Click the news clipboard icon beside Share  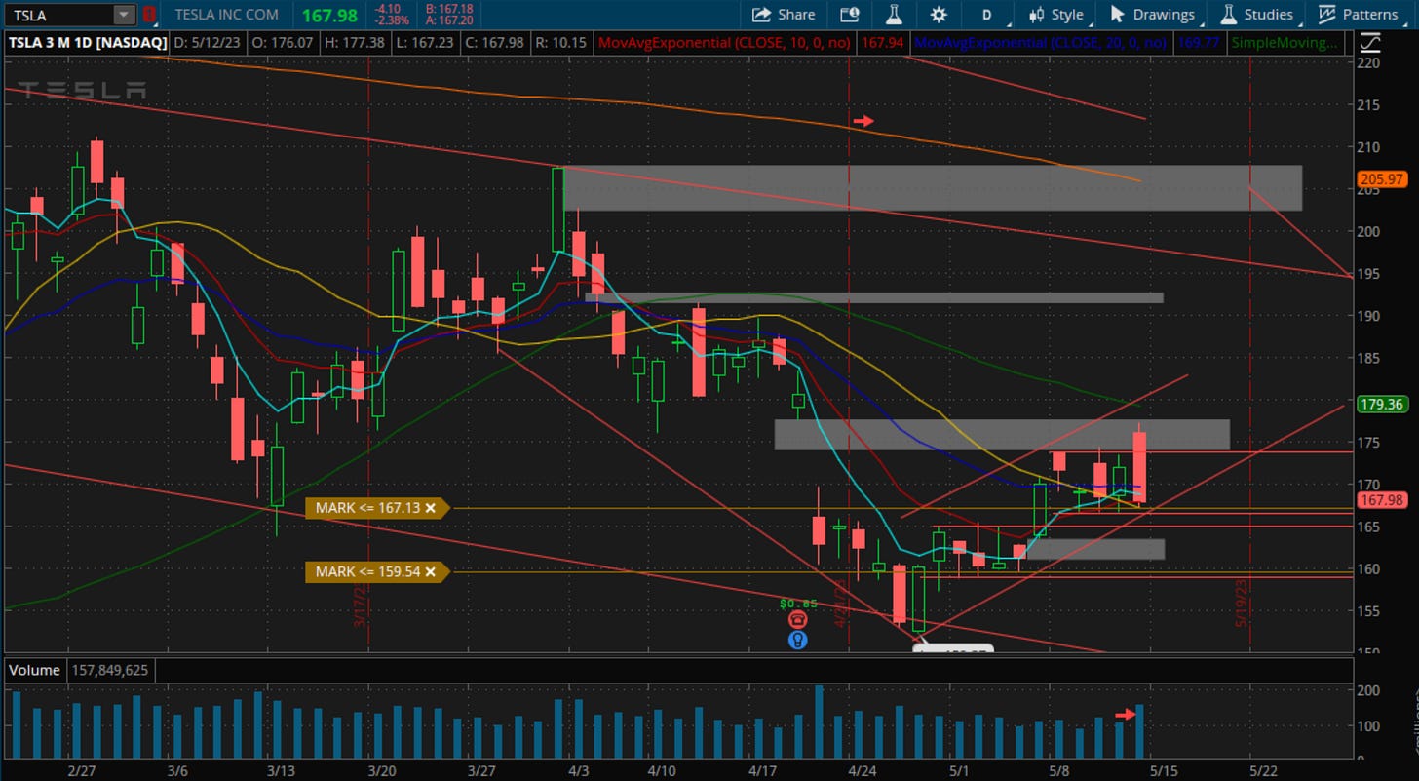849,15
